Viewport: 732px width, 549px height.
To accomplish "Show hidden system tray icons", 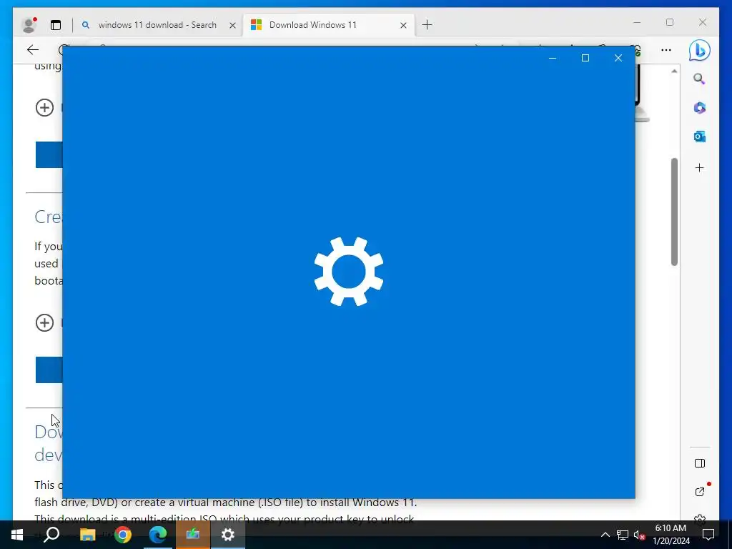I will click(605, 535).
